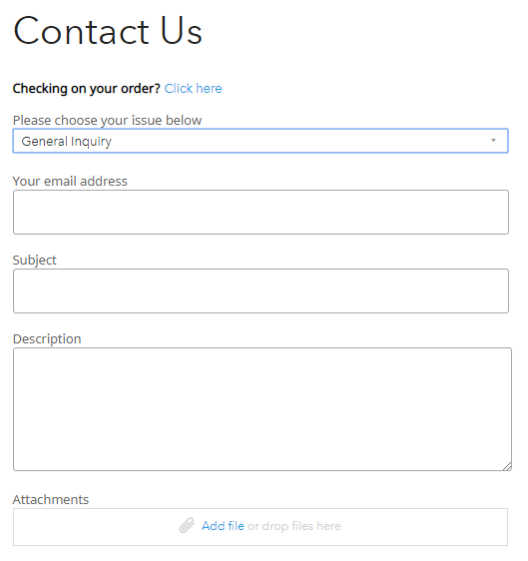Click the 'Description' field label
Viewport: 528px width, 561px height.
click(47, 338)
